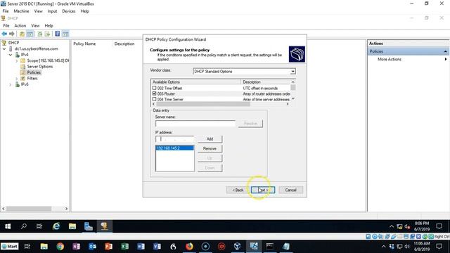Click the Remove button
Screen dimensions: 450x253
pos(210,148)
